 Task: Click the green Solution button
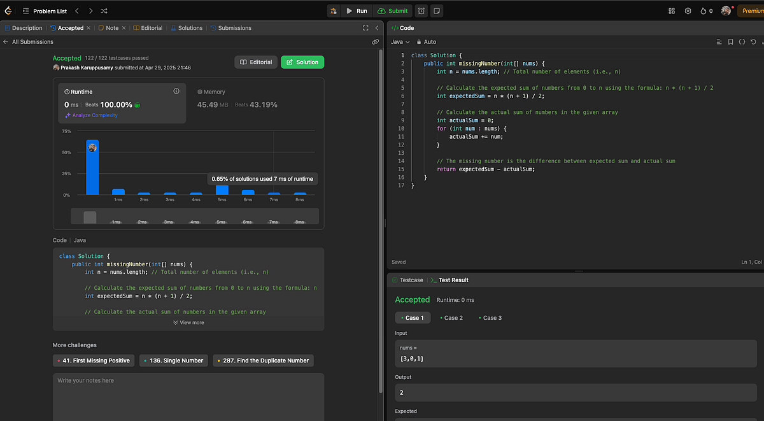[302, 62]
